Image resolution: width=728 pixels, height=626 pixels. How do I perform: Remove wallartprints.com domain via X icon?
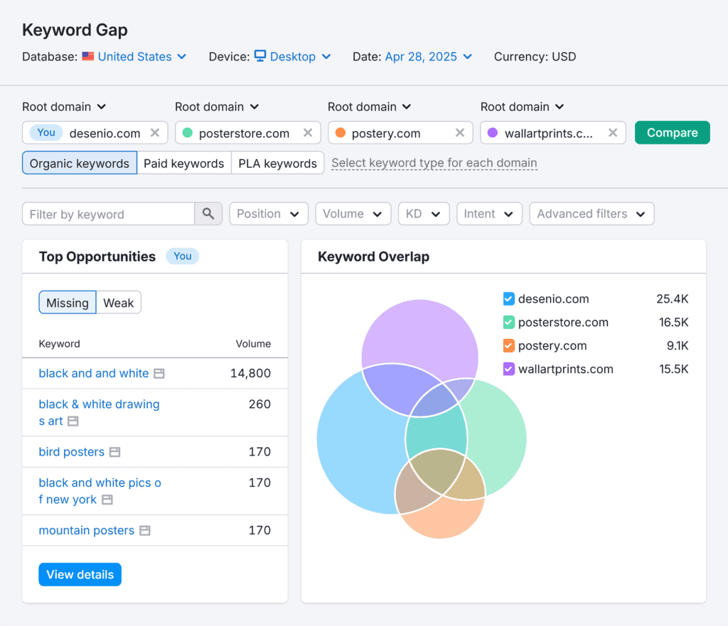click(613, 133)
